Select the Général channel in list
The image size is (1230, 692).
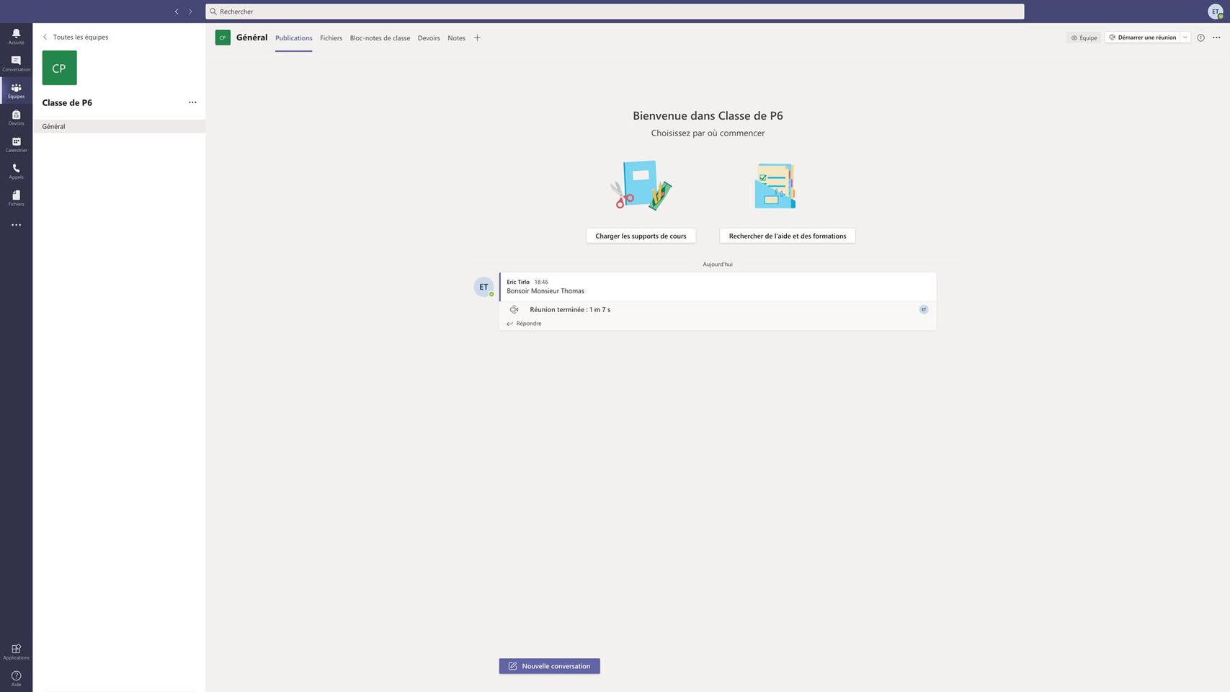[x=119, y=126]
